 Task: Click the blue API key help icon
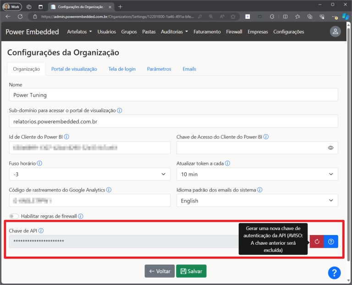pyautogui.click(x=331, y=241)
